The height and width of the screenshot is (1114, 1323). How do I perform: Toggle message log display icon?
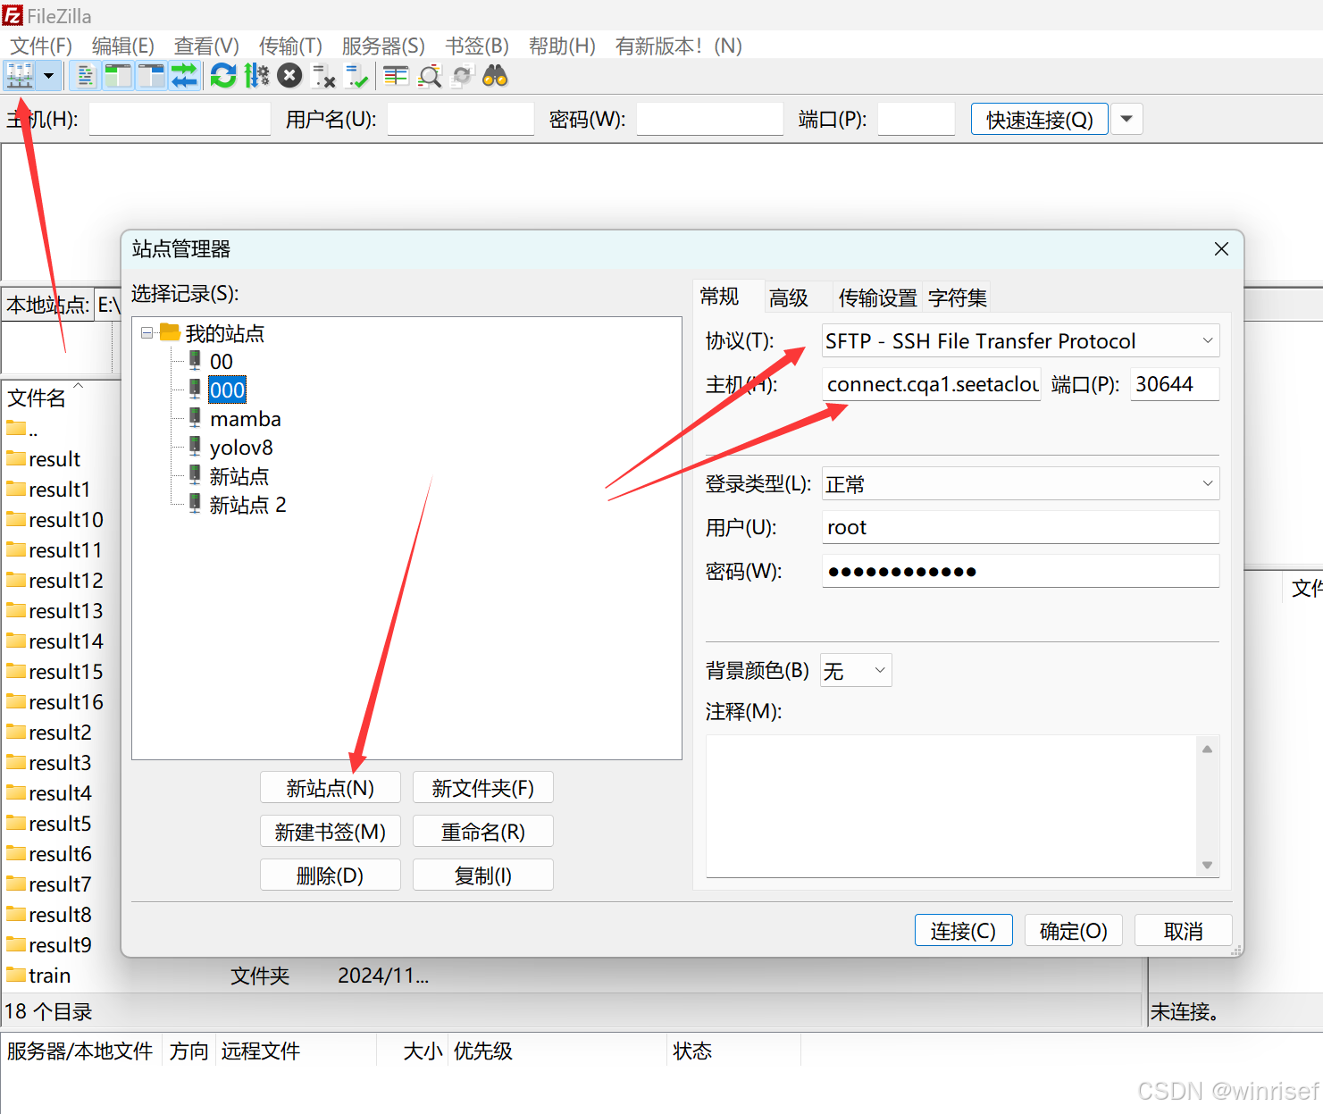tap(86, 76)
